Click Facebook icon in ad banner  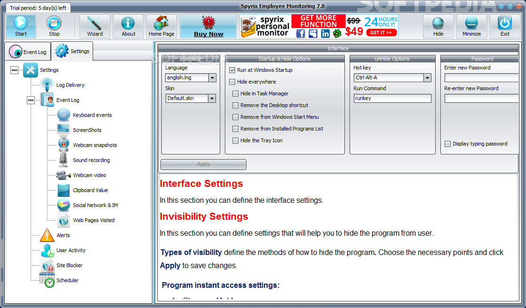[301, 33]
